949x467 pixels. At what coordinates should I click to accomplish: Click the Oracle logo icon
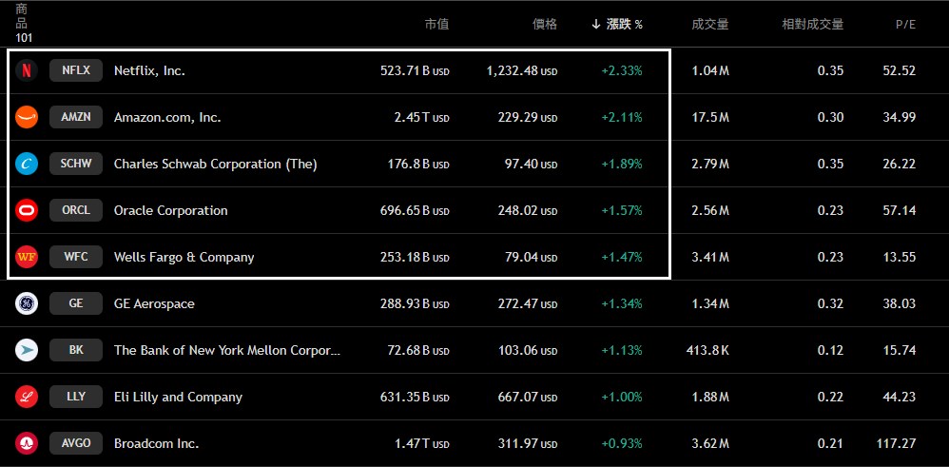[27, 210]
